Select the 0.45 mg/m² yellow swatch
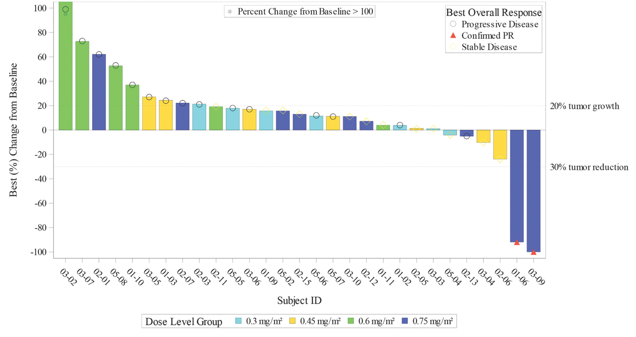636x337 pixels. coord(292,321)
